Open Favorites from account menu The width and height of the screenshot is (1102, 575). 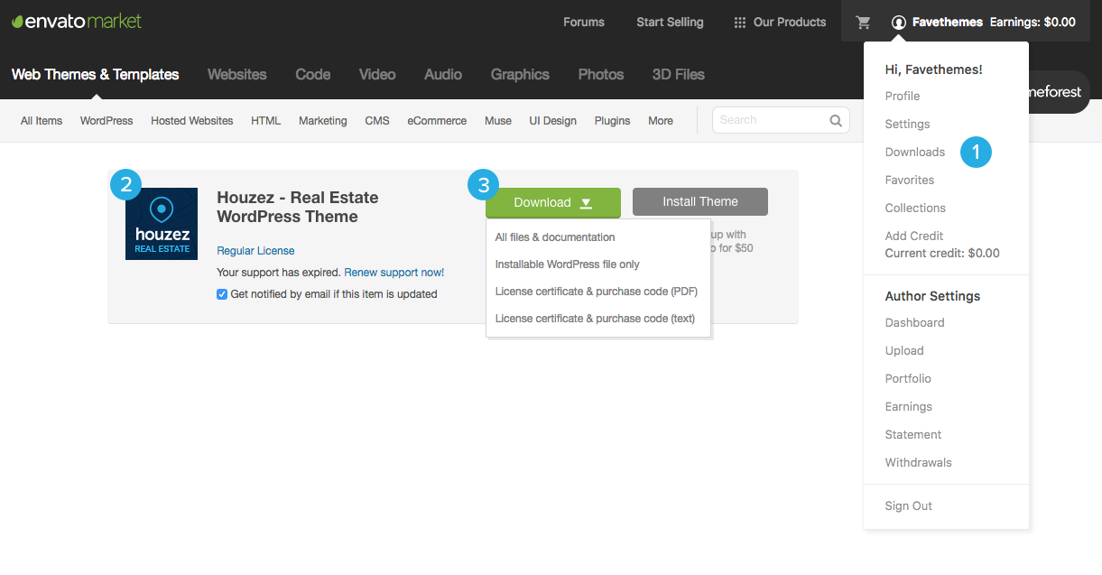coord(910,181)
